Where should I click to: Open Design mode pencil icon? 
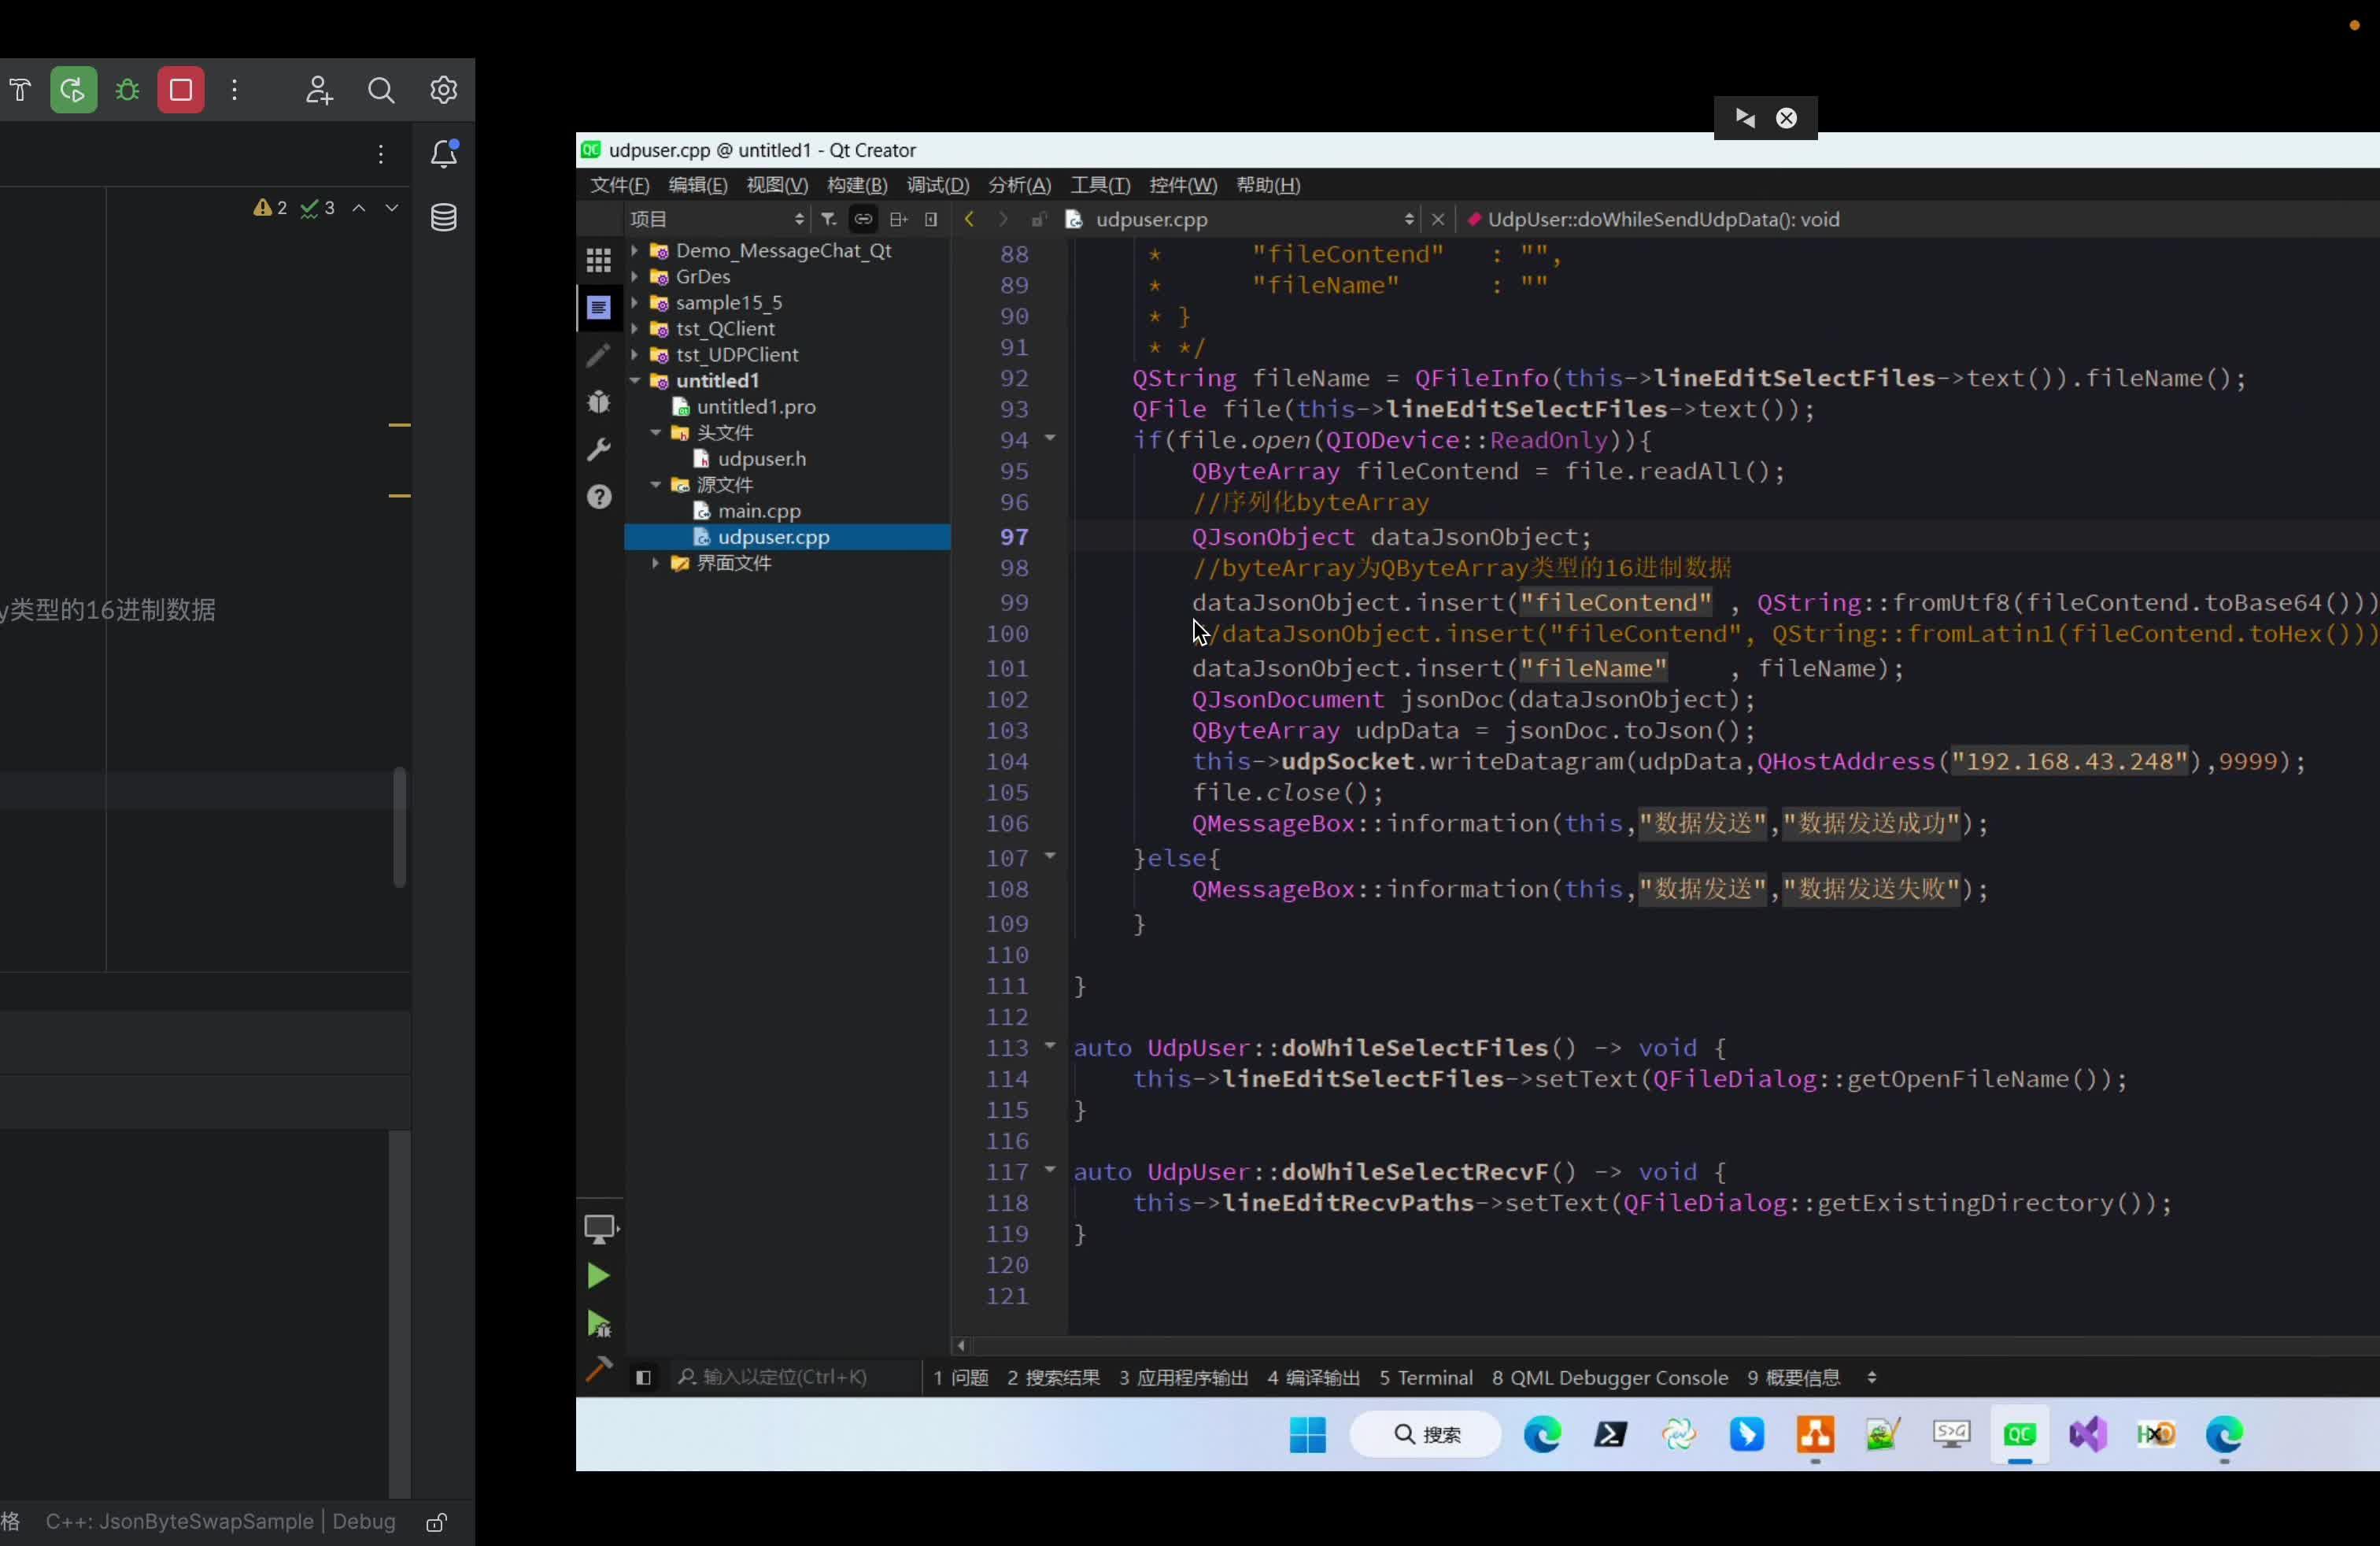click(599, 355)
